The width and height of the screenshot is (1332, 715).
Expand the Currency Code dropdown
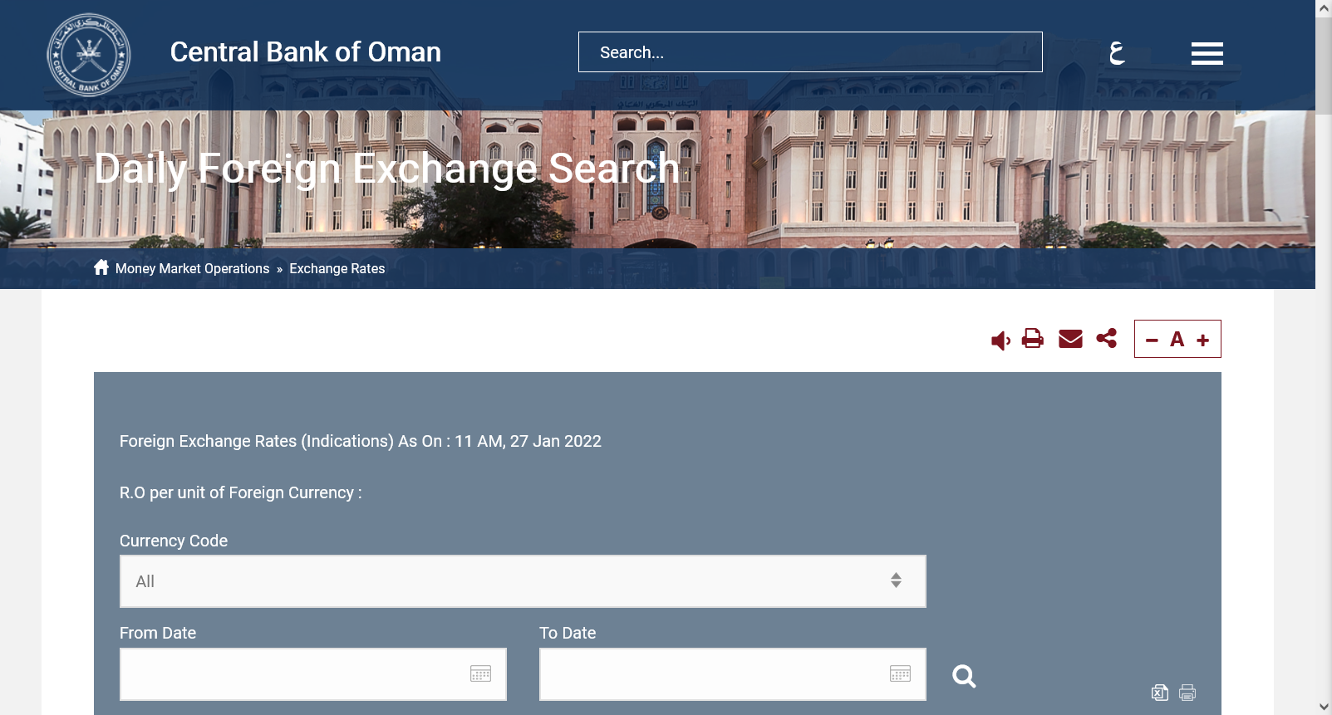click(523, 581)
